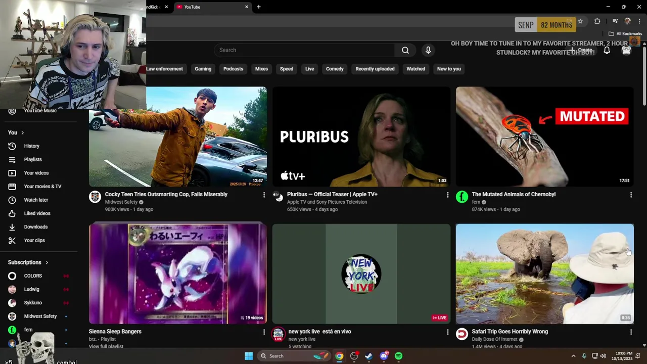Open options for Safari Trip video
This screenshot has height=364, width=647.
point(631,332)
